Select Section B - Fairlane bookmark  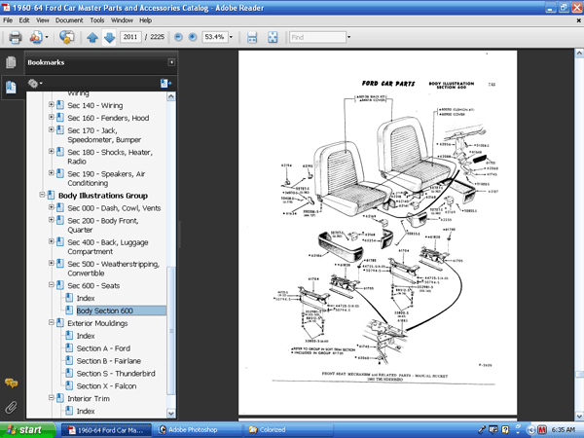109,361
